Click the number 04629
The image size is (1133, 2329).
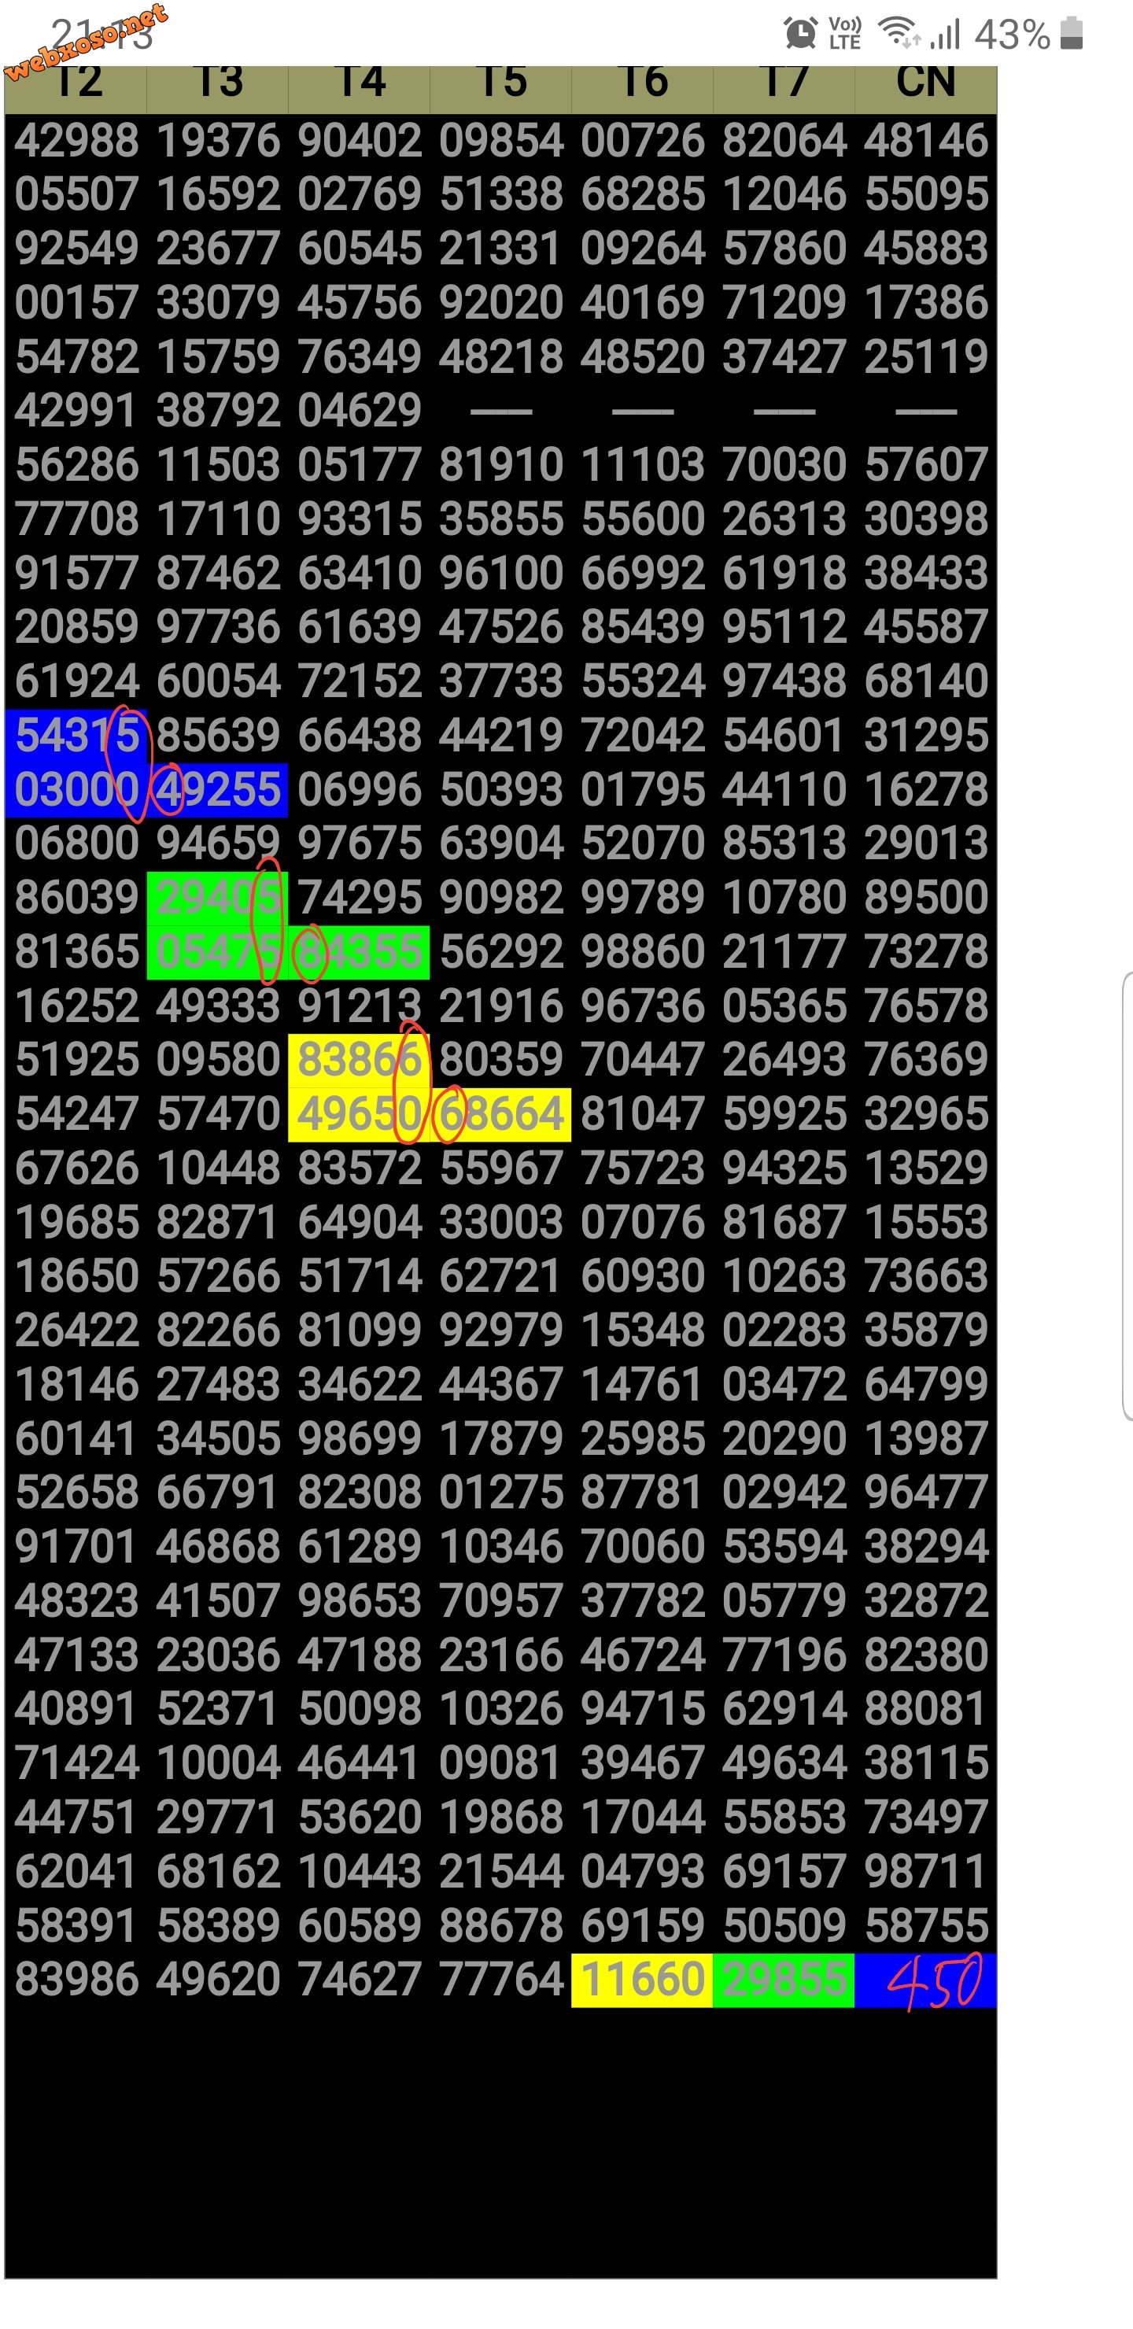click(359, 412)
